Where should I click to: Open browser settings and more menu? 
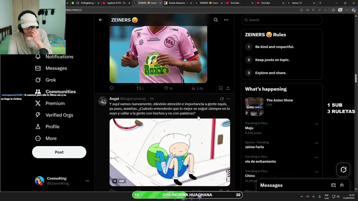click(x=347, y=10)
